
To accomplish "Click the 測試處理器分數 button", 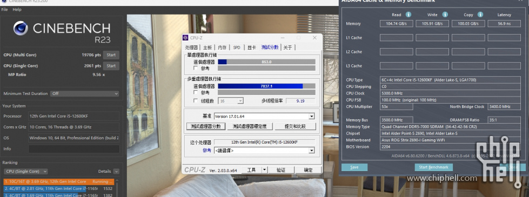I will click(x=206, y=127).
